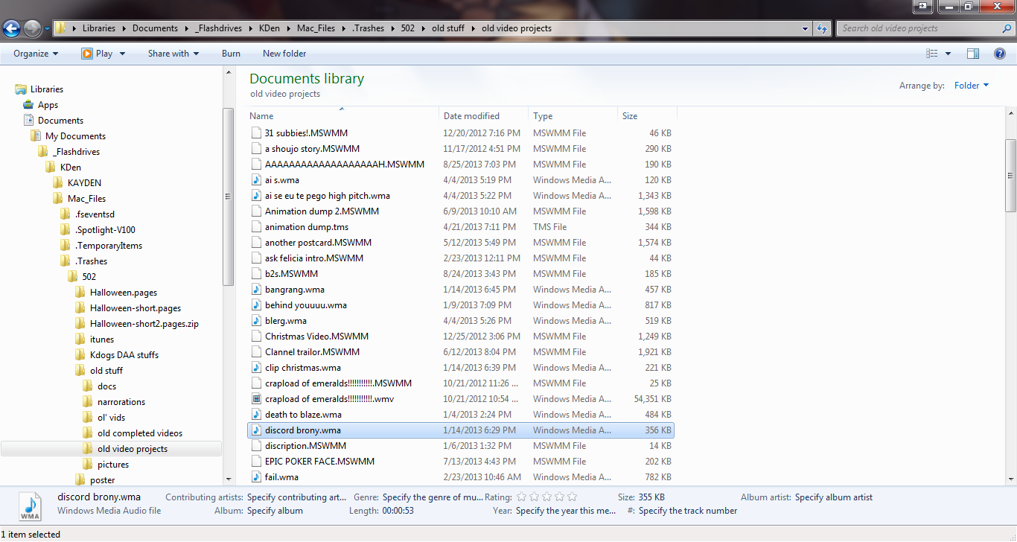The width and height of the screenshot is (1017, 542).
Task: Click the Apps icon in navigation pane
Action: 28,105
